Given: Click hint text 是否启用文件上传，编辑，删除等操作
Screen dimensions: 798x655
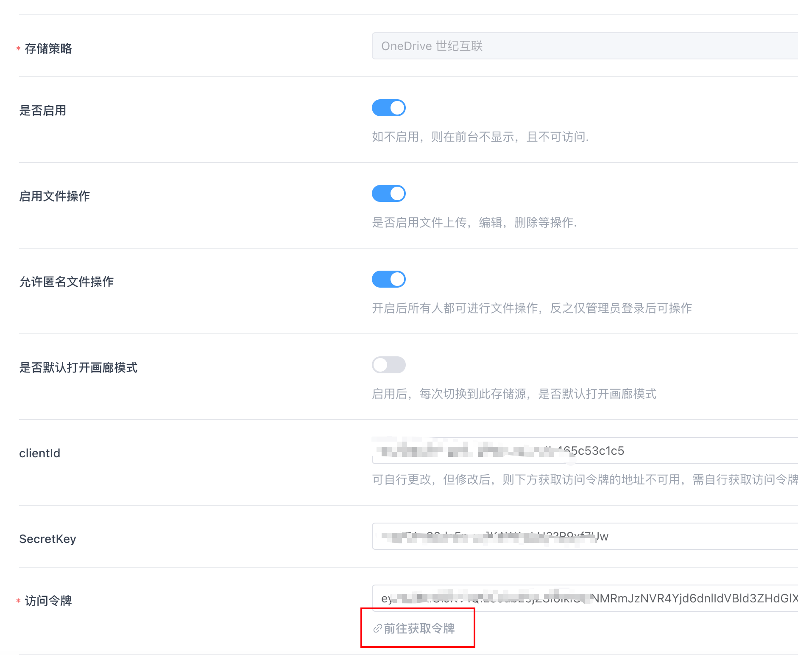Looking at the screenshot, I should click(474, 222).
